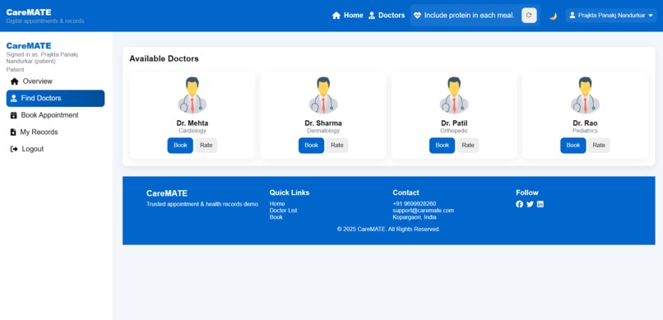Click the Logout arrow icon in sidebar
The width and height of the screenshot is (663, 320).
tap(14, 149)
